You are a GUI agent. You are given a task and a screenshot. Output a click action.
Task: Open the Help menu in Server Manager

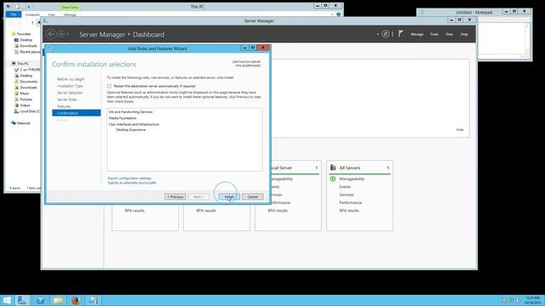tap(464, 34)
